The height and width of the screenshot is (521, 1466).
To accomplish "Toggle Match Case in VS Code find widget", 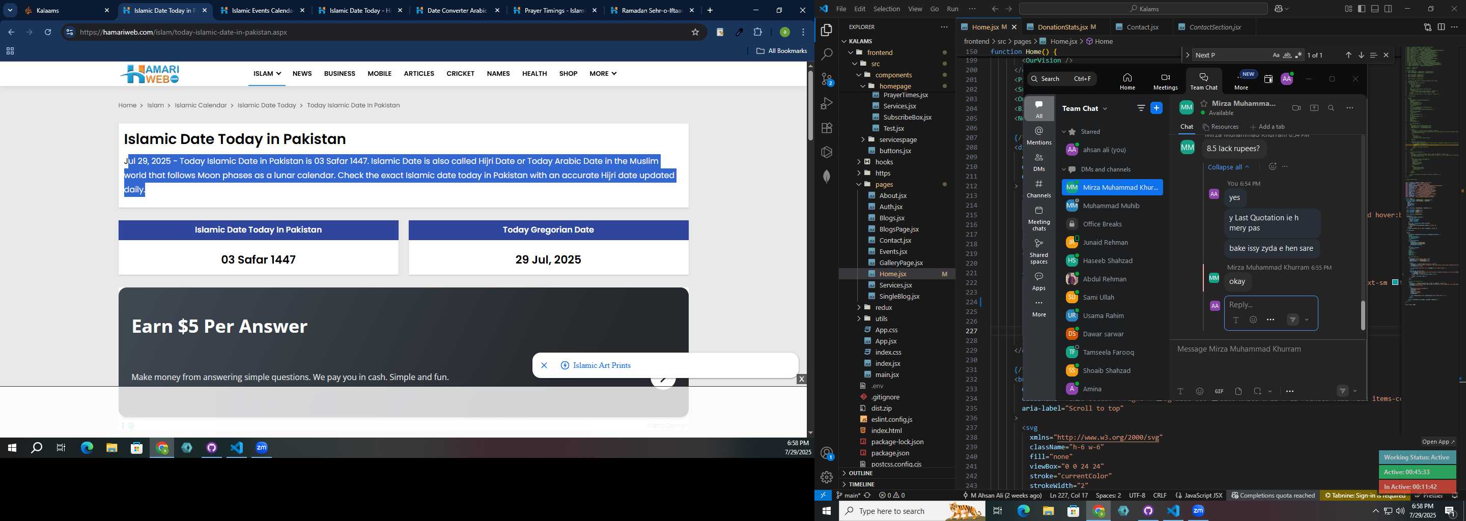I will pos(1276,55).
